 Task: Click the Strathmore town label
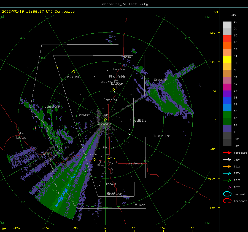tap(134, 163)
